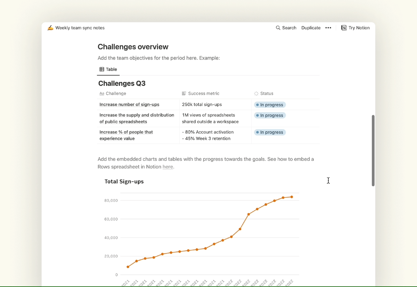Open In progress status for sign-ups row
This screenshot has width=417, height=287.
[x=270, y=105]
